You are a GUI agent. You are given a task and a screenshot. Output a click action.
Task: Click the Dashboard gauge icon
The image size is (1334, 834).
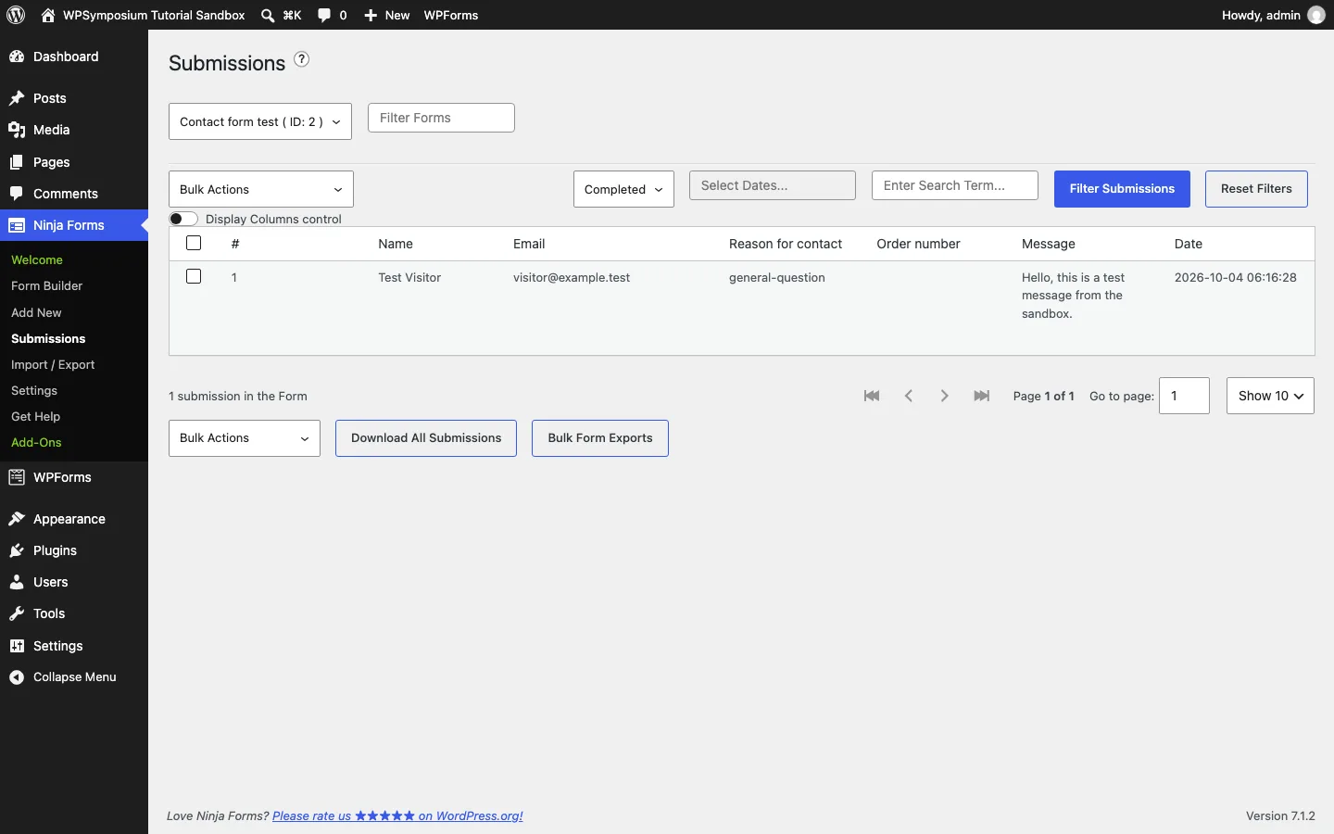pyautogui.click(x=17, y=57)
